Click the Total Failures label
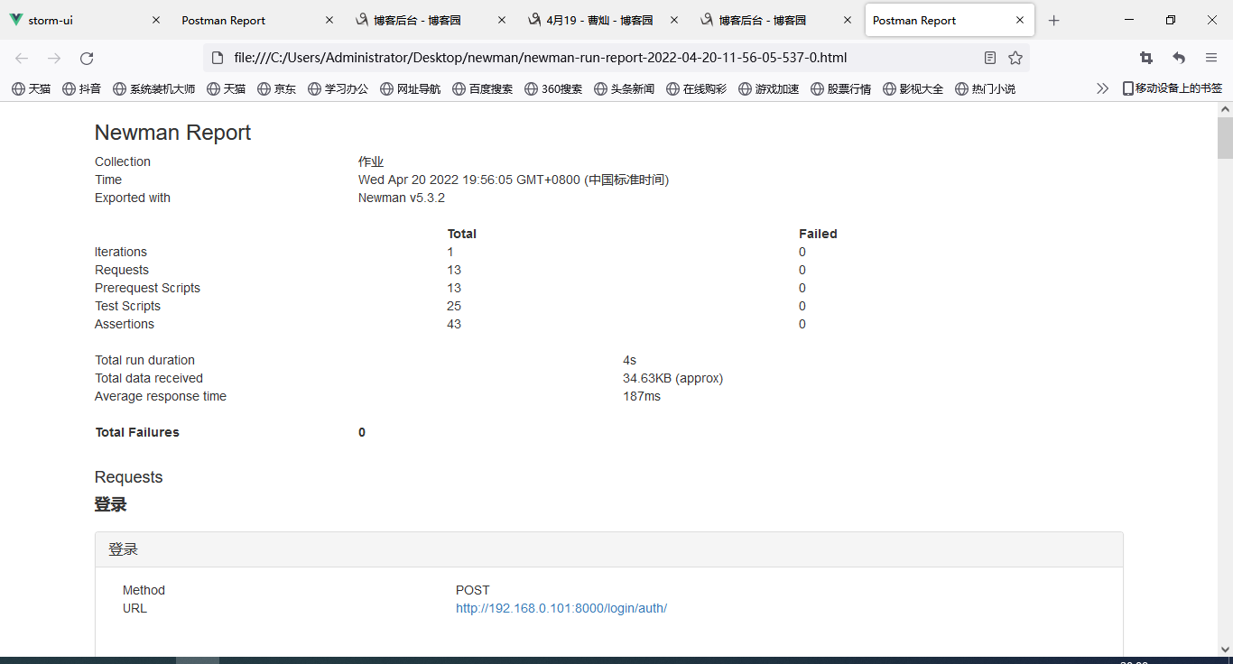Image resolution: width=1233 pixels, height=664 pixels. (137, 432)
